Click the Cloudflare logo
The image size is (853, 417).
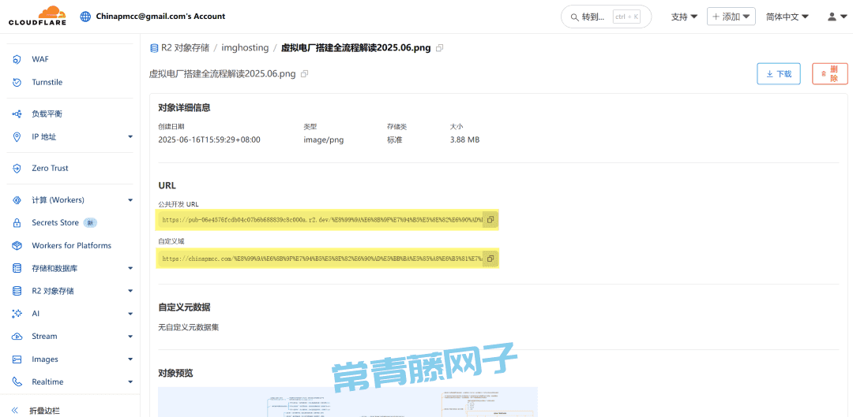37,16
